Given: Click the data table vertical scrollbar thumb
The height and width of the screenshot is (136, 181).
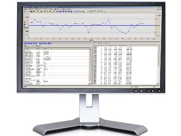Looking at the screenshot, I should (158, 57).
